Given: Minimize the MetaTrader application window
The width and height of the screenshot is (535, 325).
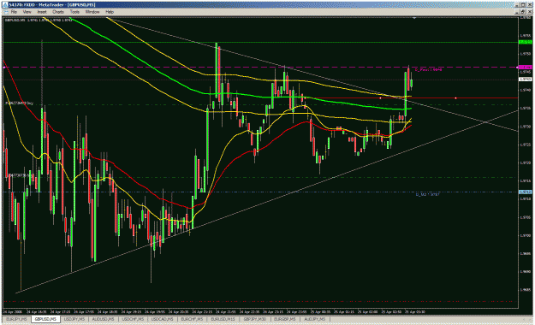Looking at the screenshot, I should pyautogui.click(x=517, y=5).
